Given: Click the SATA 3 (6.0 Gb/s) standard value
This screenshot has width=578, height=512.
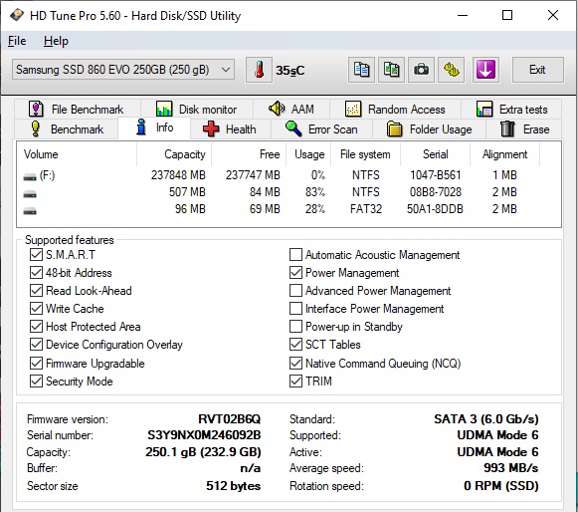Looking at the screenshot, I should 486,419.
